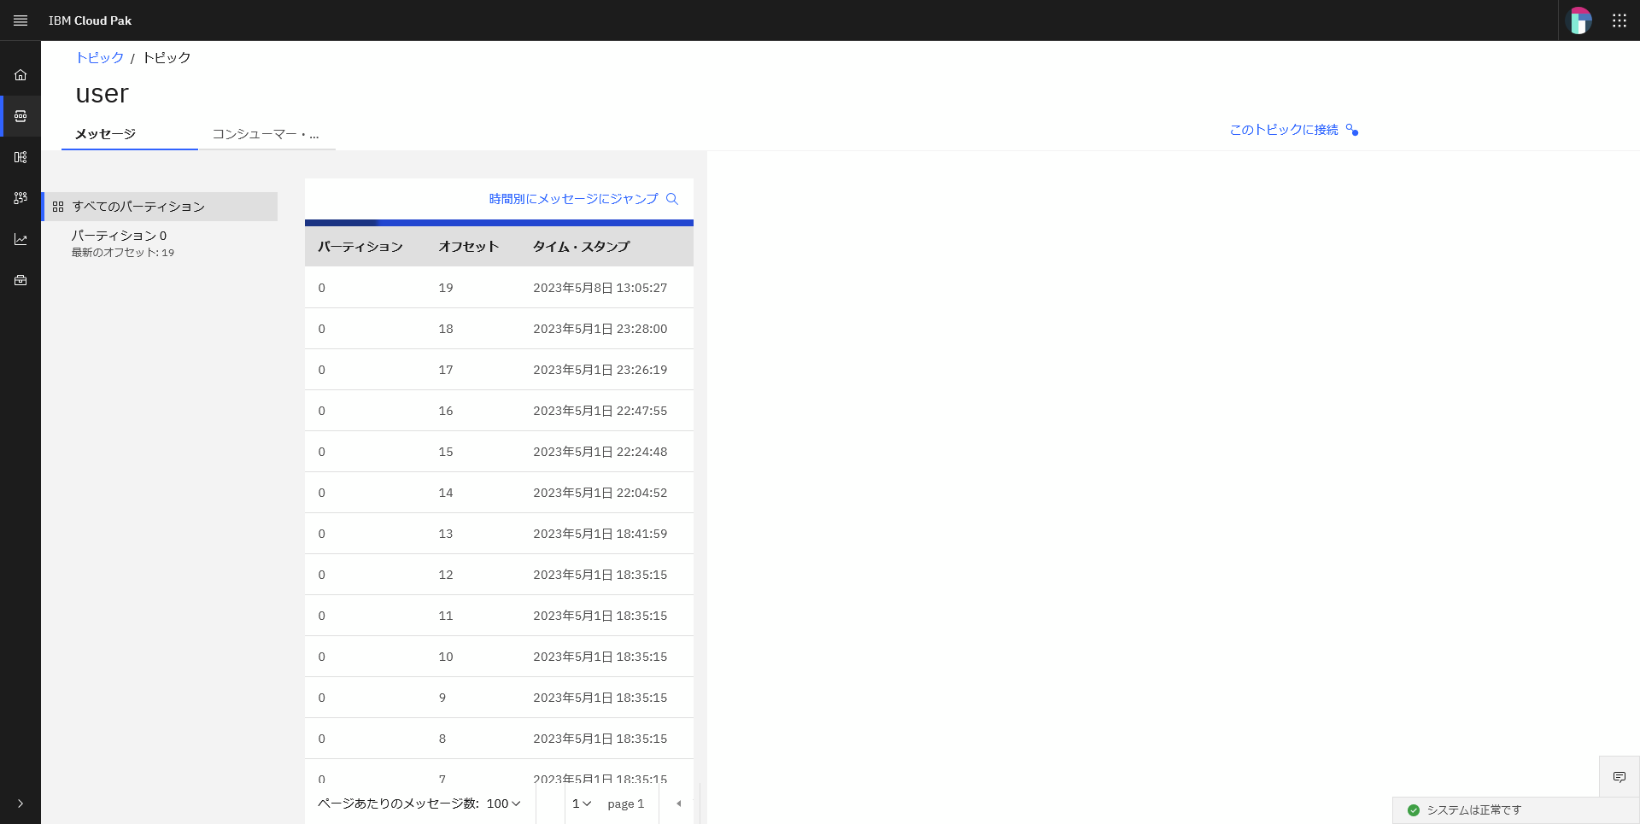
Task: Select the message row with offset 16
Action: (499, 411)
